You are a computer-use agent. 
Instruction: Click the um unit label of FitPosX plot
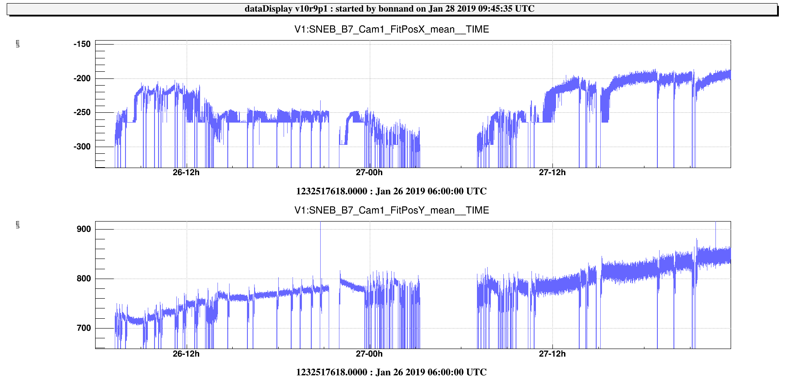point(17,44)
